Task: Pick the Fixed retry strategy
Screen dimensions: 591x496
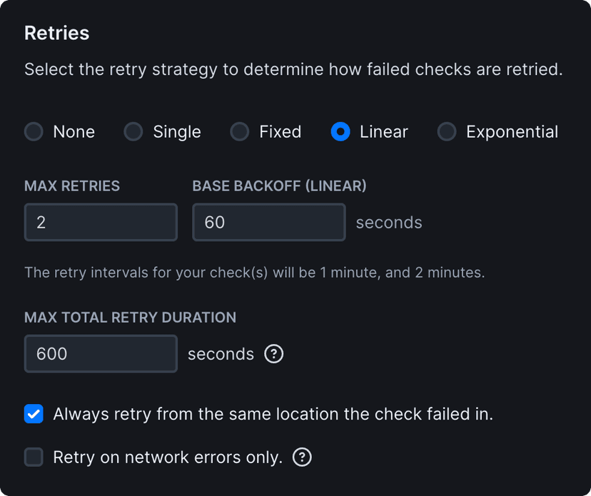Action: 240,132
